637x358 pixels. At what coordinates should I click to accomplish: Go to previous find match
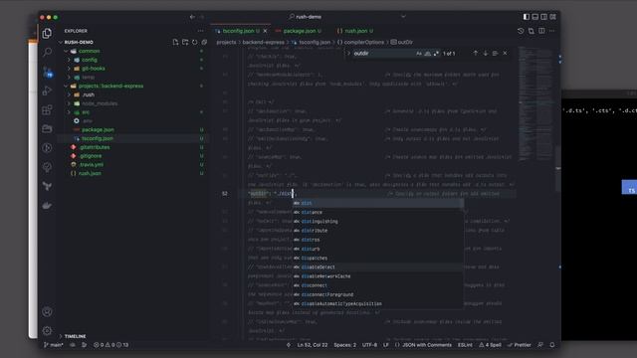pos(476,53)
